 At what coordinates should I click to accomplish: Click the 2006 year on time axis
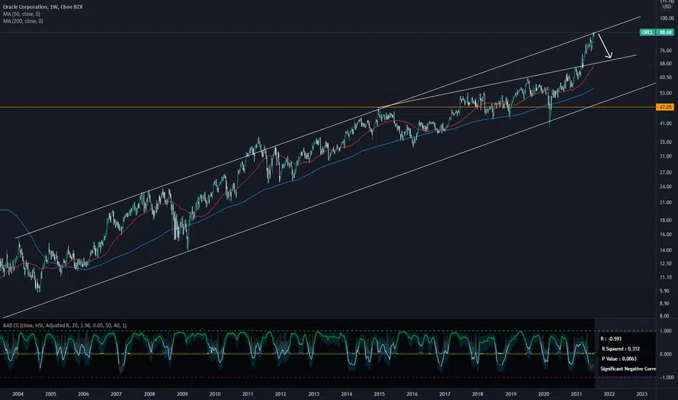coord(84,394)
